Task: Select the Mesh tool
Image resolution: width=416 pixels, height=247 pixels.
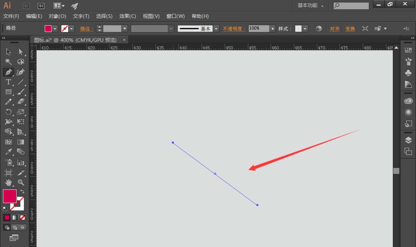Action: pos(8,142)
